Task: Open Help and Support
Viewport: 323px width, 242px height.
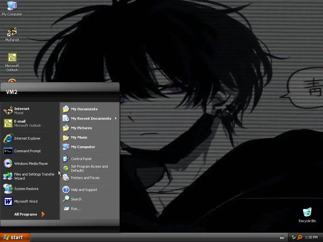Action: pos(90,189)
